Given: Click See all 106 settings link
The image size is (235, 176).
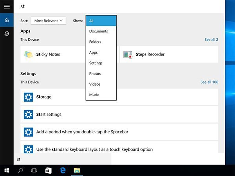Looking at the screenshot, I should pos(210,82).
